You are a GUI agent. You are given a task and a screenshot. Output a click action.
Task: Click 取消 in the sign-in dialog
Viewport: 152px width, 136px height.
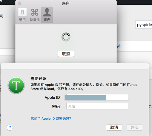pyautogui.click(x=114, y=127)
